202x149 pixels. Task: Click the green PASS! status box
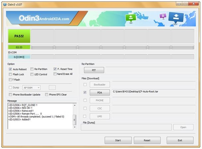tap(19, 36)
